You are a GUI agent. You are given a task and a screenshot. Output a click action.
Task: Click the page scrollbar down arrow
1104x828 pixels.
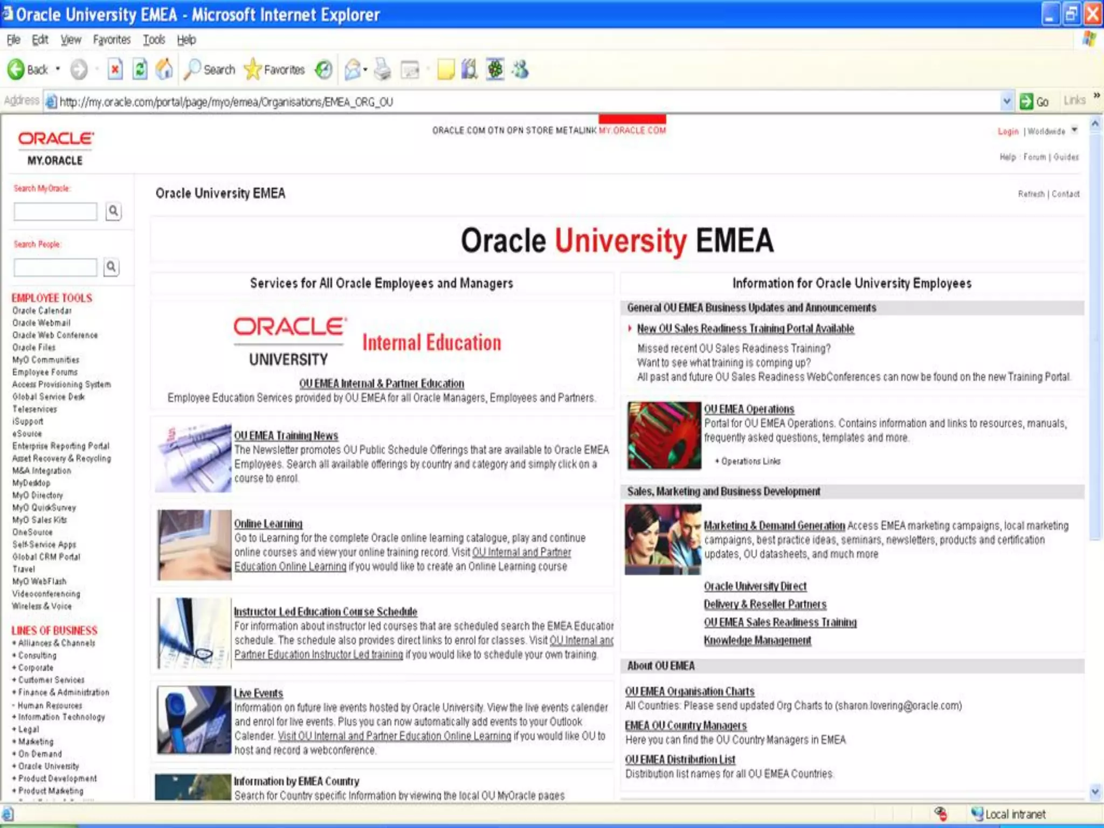point(1095,792)
